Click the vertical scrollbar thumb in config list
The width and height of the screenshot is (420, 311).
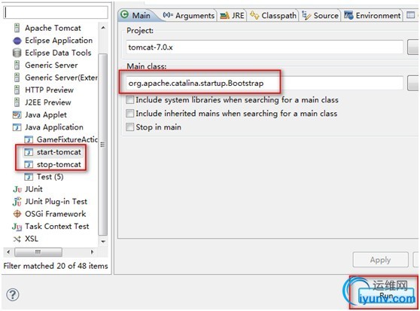click(x=103, y=145)
